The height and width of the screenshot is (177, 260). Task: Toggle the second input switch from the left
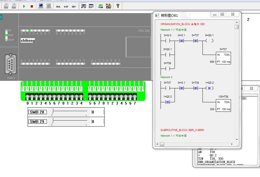pyautogui.click(x=32, y=97)
